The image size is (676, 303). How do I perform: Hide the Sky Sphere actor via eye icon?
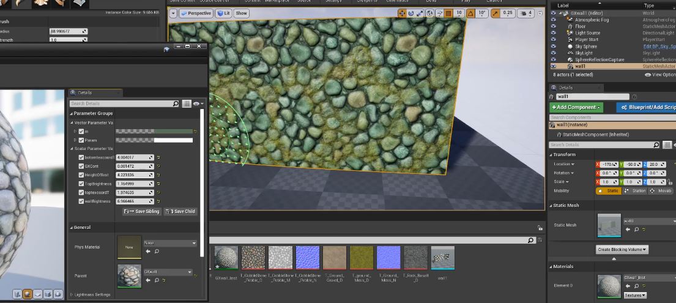tap(553, 47)
